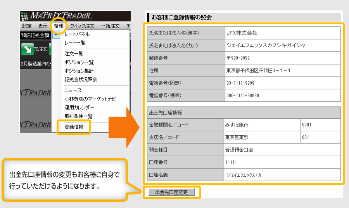The width and height of the screenshot is (349, 208).
Task: Click the 口座名義 label cell
Action: click(x=185, y=175)
